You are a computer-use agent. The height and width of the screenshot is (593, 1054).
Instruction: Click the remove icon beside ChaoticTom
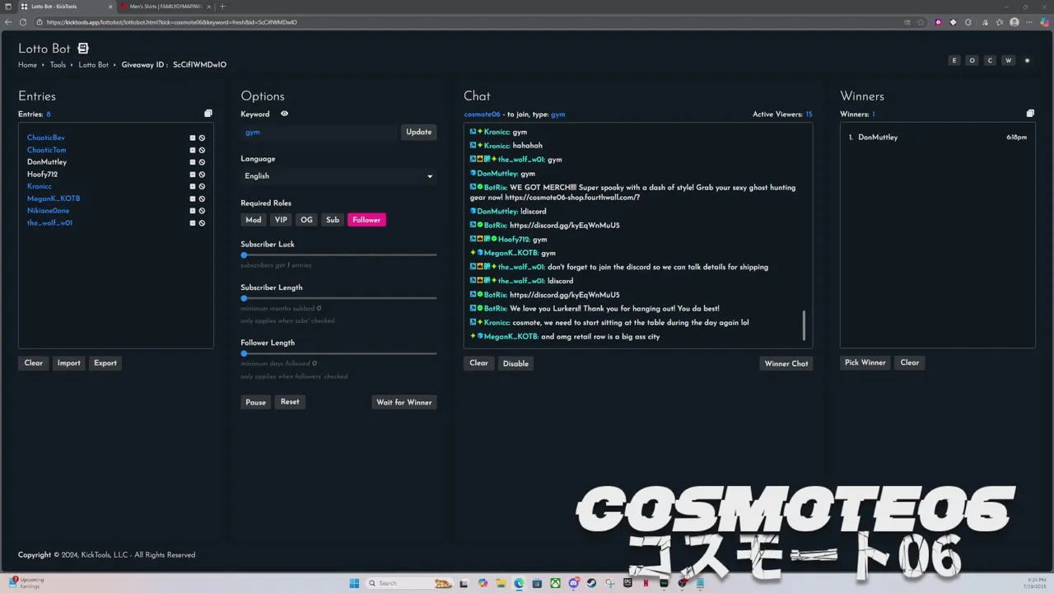pos(193,150)
